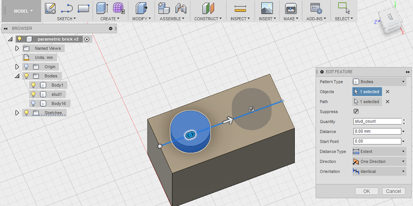The image size is (413, 206).
Task: Click the Create Sketch icon
Action: pos(50,8)
